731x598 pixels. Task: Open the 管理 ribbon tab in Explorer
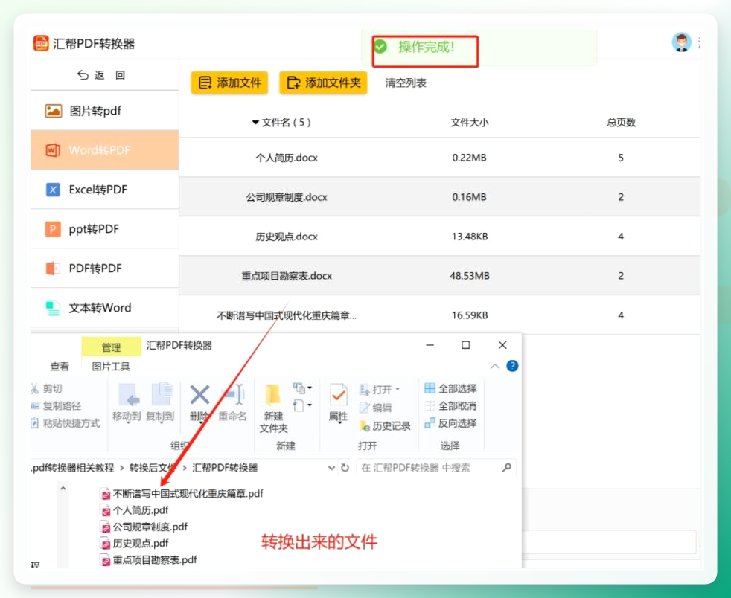[x=111, y=347]
